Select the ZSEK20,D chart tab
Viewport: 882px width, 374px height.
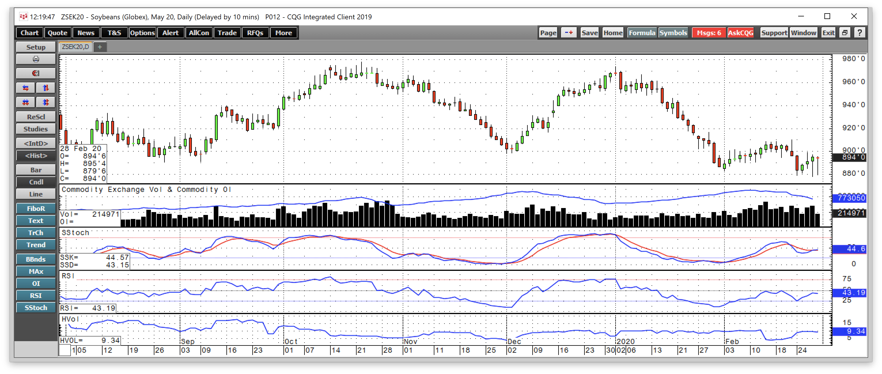pos(75,47)
